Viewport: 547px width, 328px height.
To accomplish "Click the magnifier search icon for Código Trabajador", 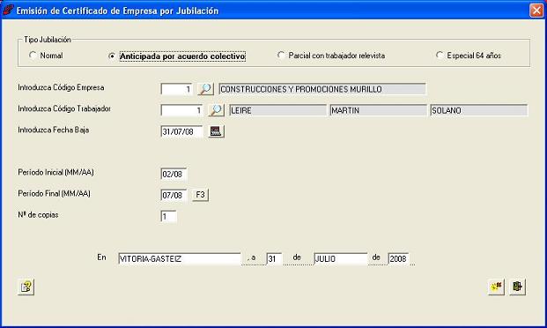I will click(216, 110).
